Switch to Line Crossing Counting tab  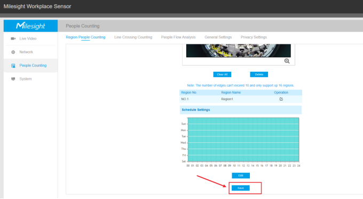(133, 37)
